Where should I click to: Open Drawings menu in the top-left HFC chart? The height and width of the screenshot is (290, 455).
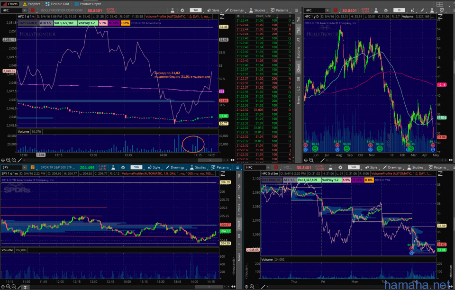pos(234,10)
